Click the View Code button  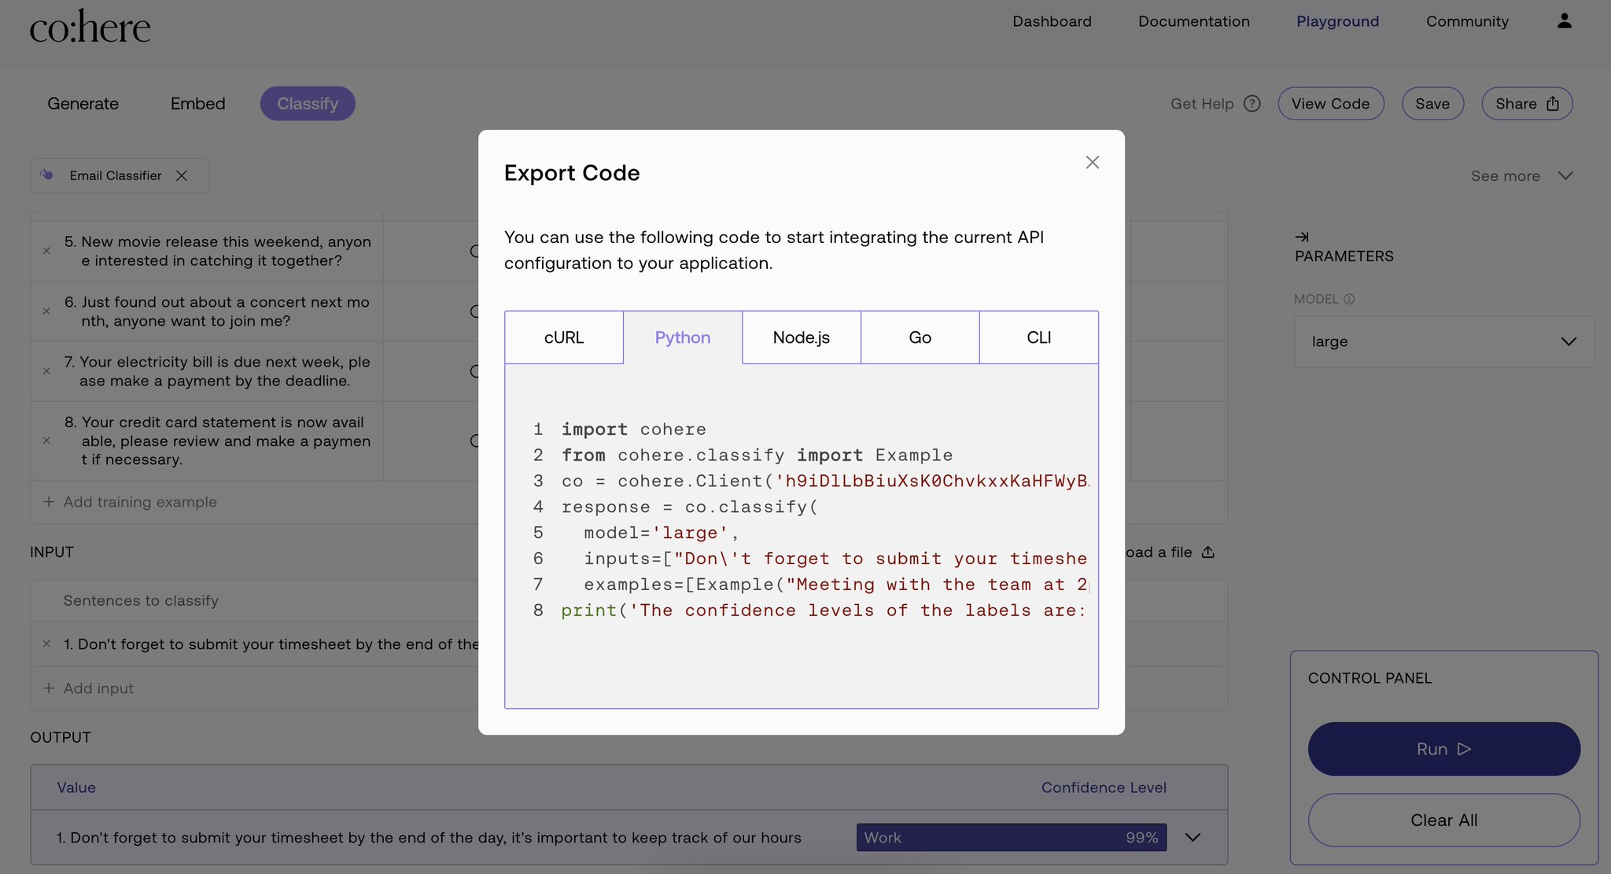[1331, 104]
